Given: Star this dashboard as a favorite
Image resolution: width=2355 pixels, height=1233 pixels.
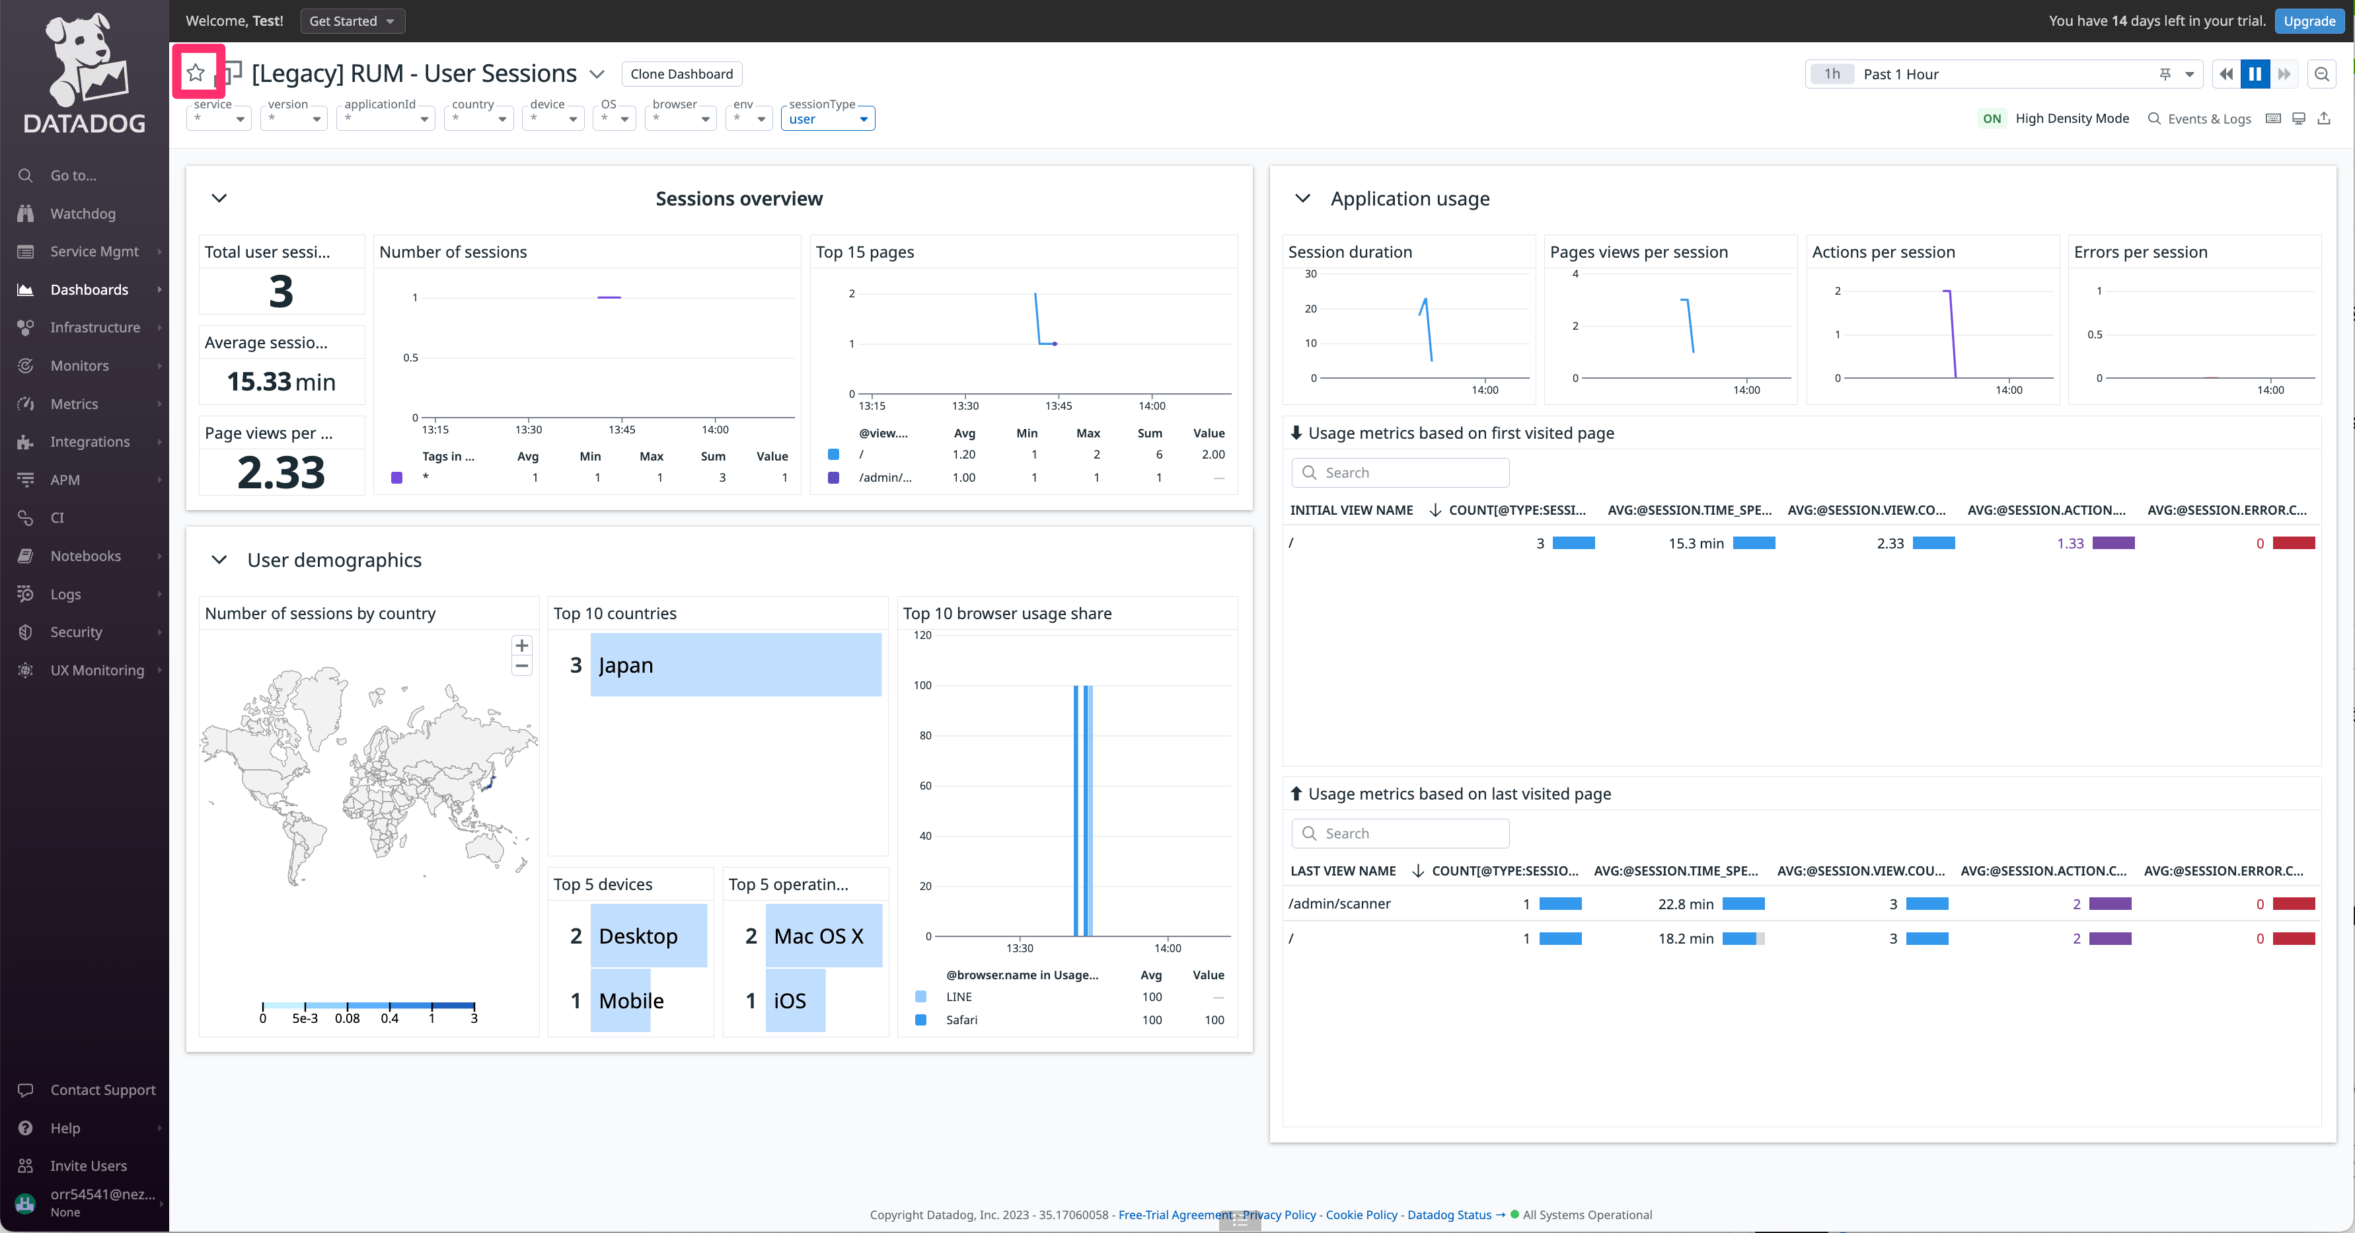Looking at the screenshot, I should tap(196, 73).
